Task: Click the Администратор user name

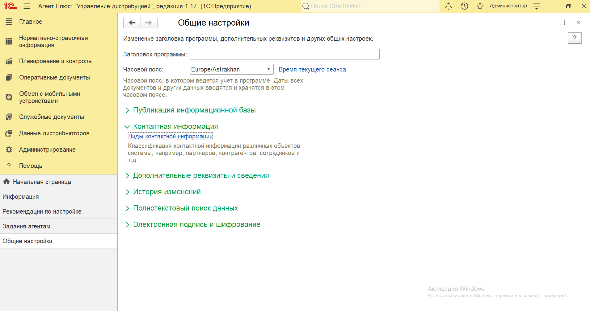Action: tap(508, 6)
